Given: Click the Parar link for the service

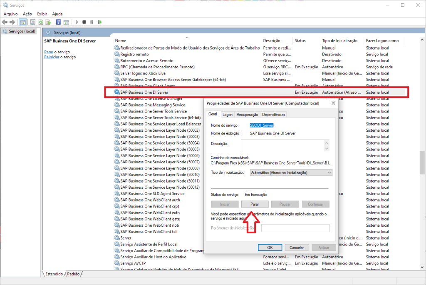Looking at the screenshot, I should 49,52.
